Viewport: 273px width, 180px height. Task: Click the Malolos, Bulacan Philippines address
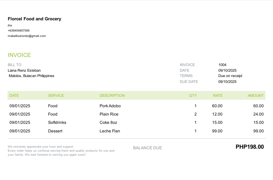(31, 76)
